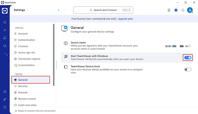
Task: Open the address book icon in header
Action: (x=169, y=10)
